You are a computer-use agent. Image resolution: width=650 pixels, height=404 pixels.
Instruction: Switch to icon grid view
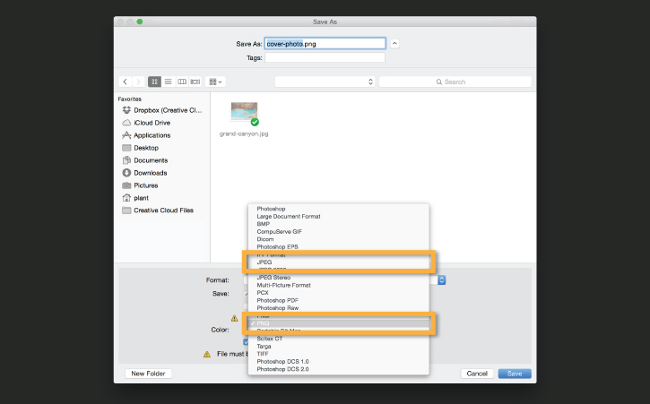pyautogui.click(x=154, y=82)
